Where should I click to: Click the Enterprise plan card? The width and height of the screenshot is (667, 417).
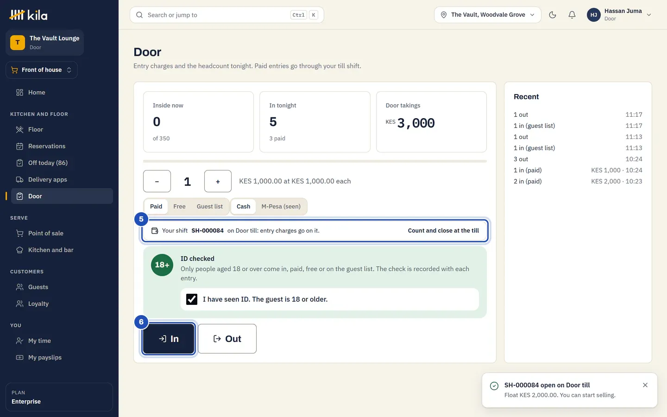click(59, 397)
